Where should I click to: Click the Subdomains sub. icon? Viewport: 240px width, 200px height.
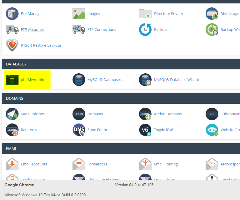[x=212, y=114]
